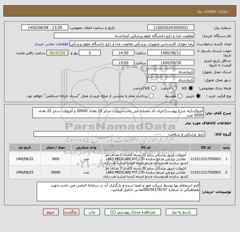Click the ردیف column header
The image size is (240, 232).
[226, 147]
